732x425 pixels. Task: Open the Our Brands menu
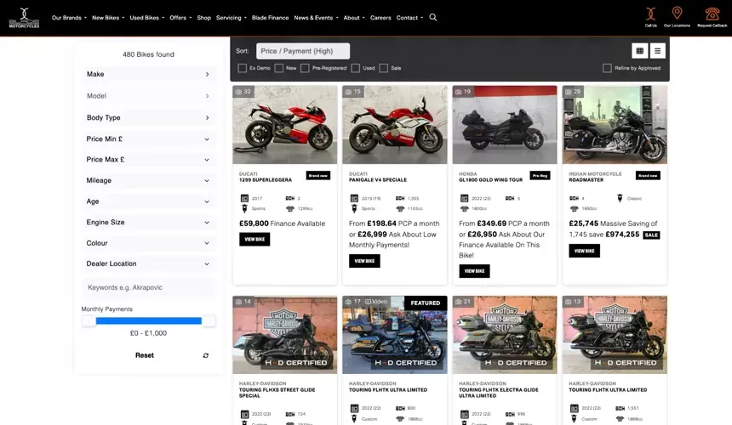[x=69, y=18]
